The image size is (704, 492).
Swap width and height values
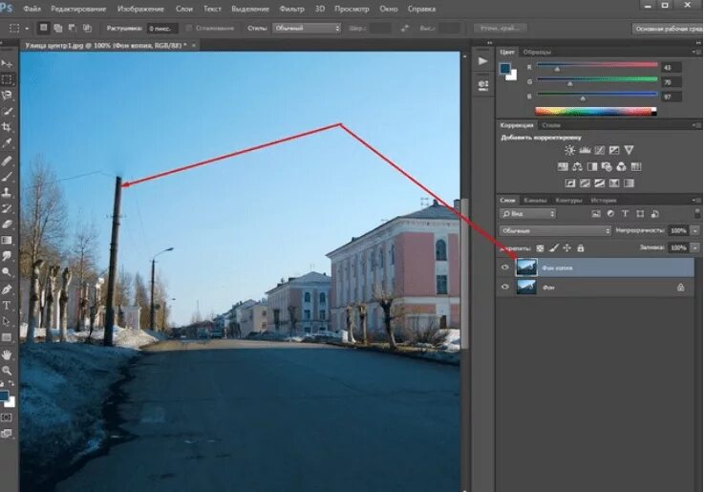pos(404,29)
